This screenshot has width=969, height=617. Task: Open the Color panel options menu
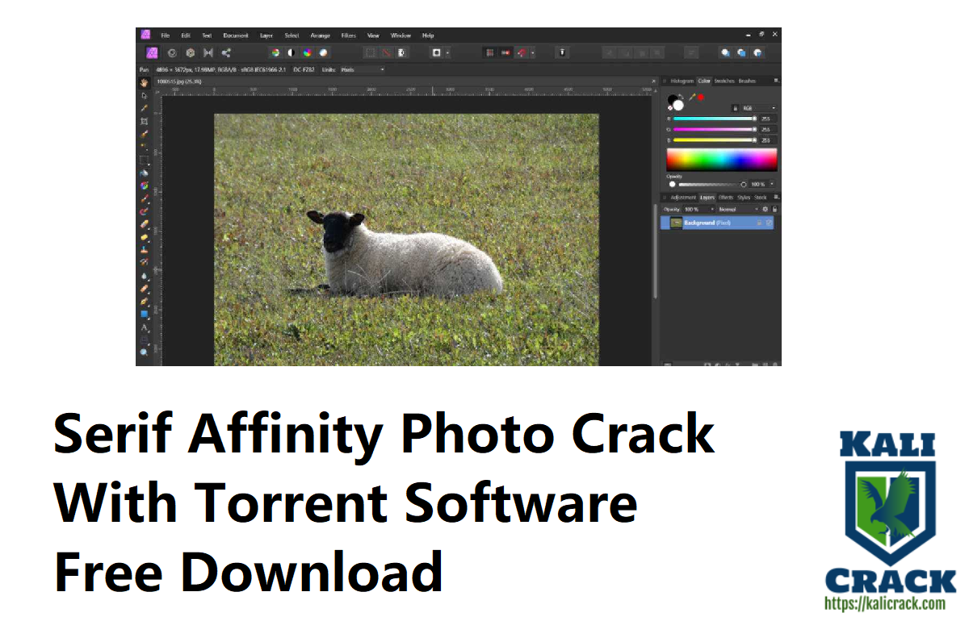click(x=776, y=81)
